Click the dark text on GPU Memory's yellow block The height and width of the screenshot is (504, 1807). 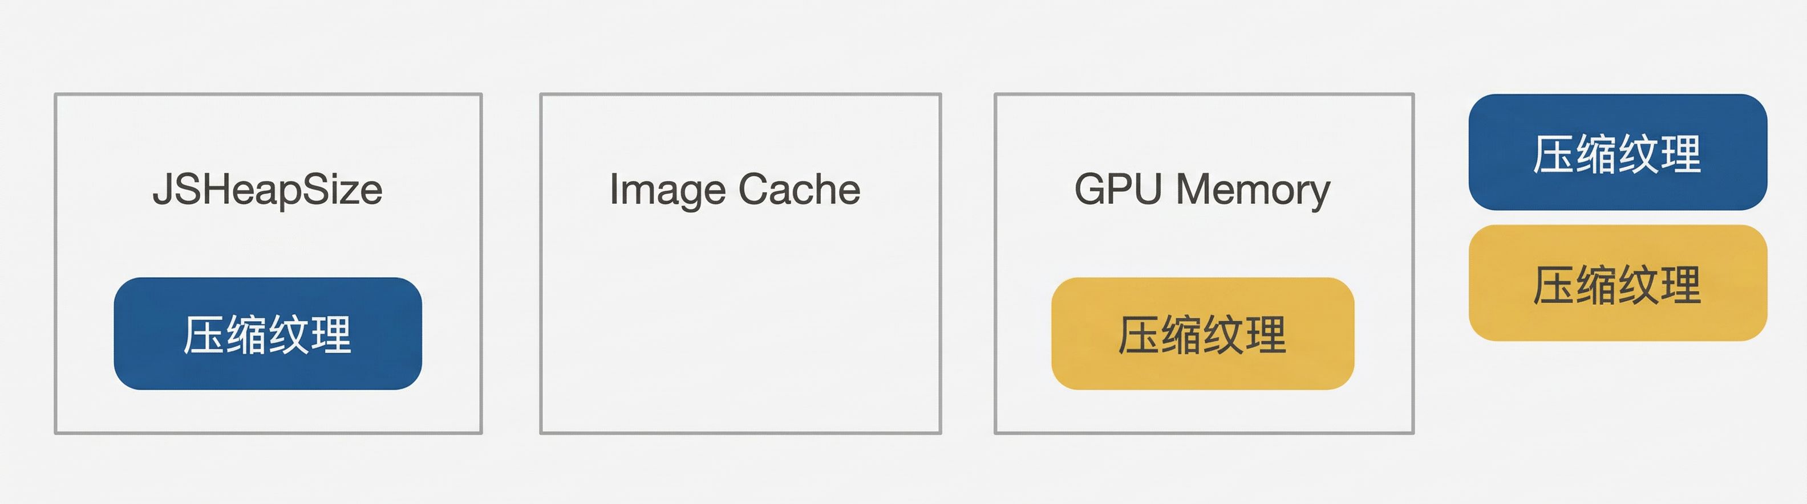[1202, 335]
